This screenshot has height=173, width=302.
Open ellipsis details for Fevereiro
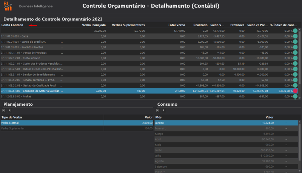(x=286, y=128)
